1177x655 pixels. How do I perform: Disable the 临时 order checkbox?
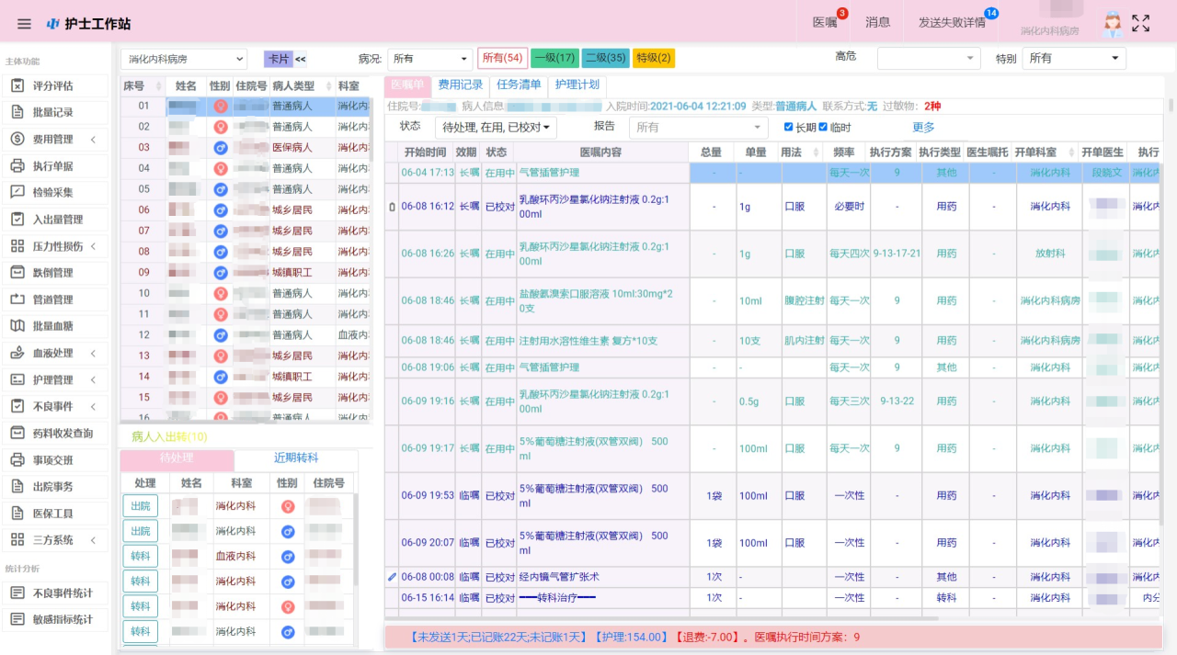click(x=822, y=127)
